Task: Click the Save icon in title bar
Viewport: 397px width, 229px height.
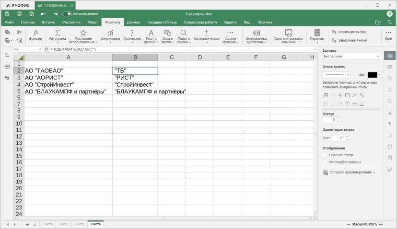Action: pos(7,14)
